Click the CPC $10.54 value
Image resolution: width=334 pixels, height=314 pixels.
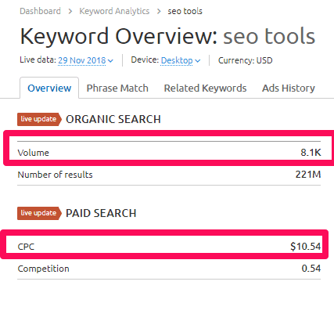[306, 247]
